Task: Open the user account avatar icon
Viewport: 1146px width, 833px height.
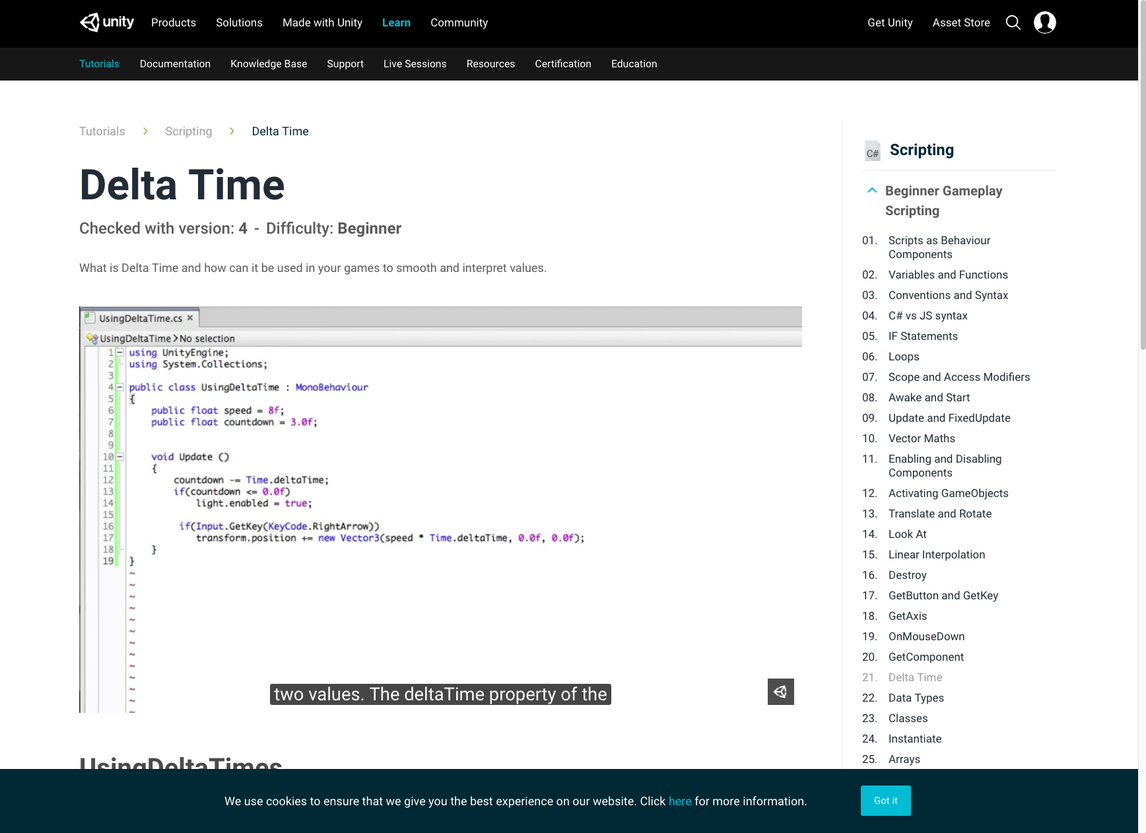Action: tap(1045, 22)
